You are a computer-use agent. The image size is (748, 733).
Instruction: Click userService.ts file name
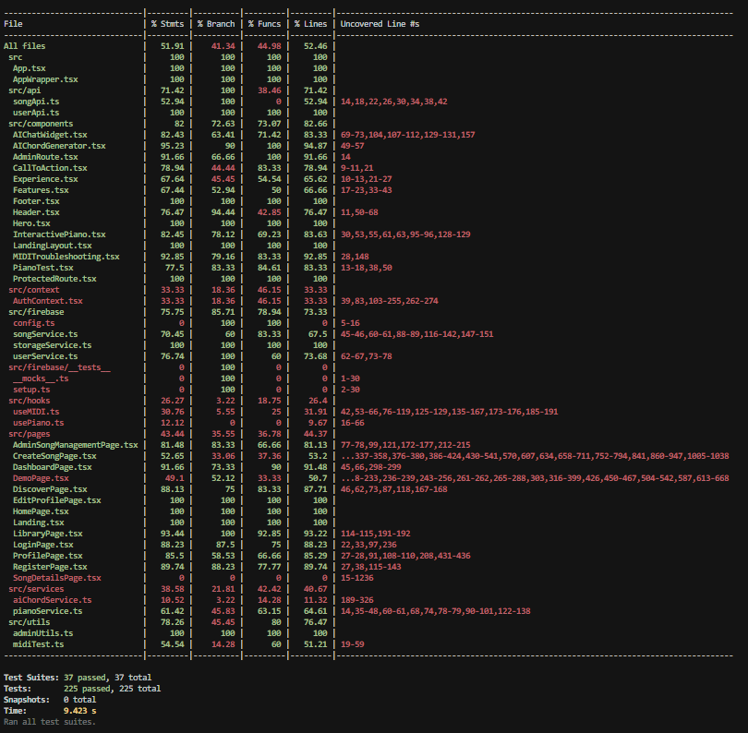pos(45,356)
